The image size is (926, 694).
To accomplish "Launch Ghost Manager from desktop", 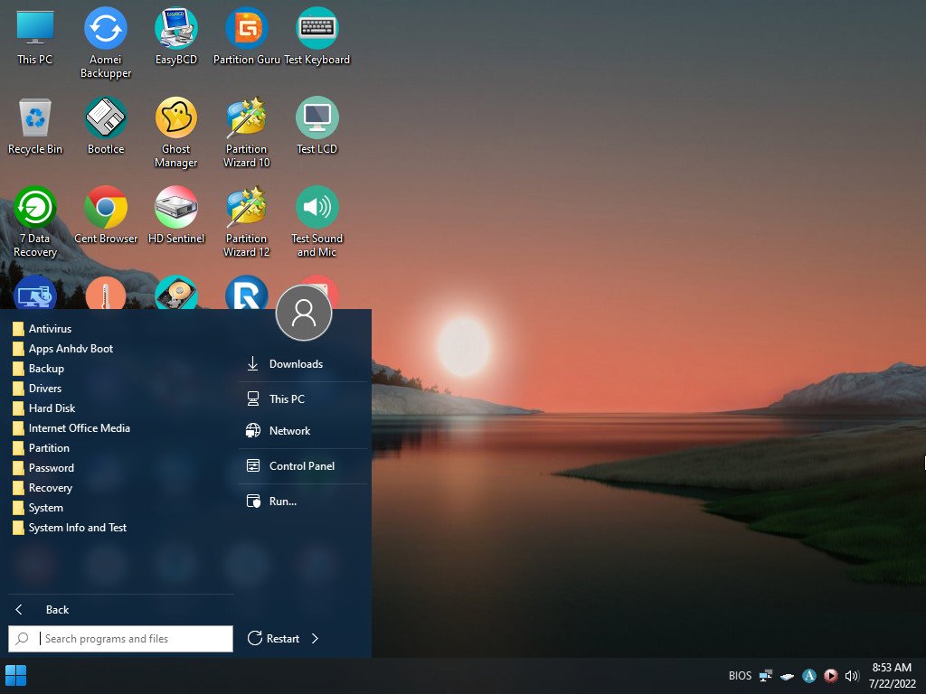I will (x=176, y=118).
